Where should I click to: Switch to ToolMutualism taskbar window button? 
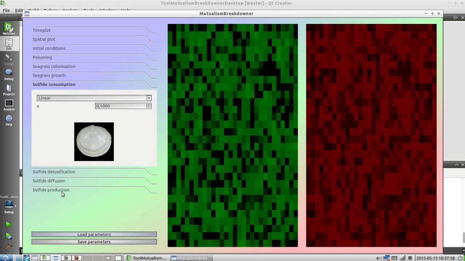[x=146, y=258]
